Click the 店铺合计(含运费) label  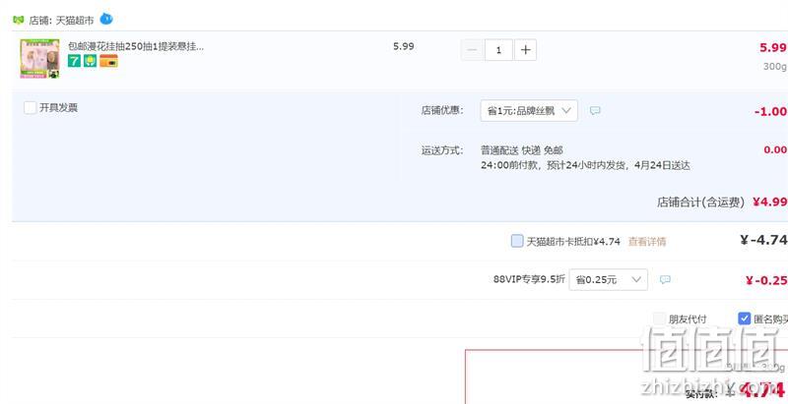click(x=700, y=202)
